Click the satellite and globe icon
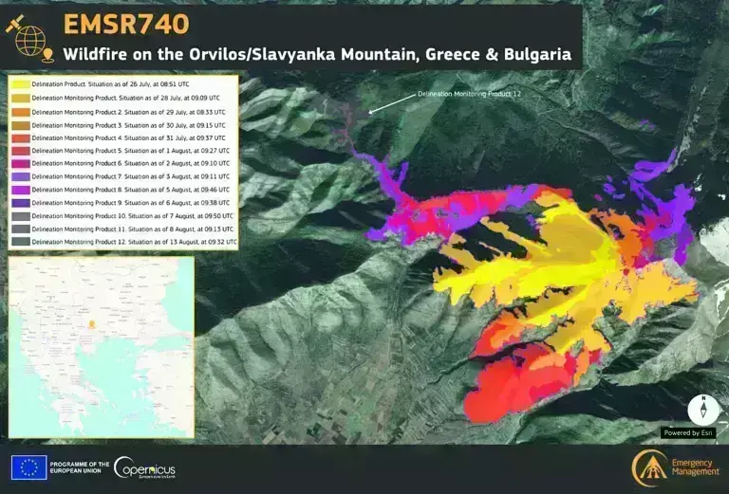Viewport: 729px width, 494px height. [x=30, y=39]
